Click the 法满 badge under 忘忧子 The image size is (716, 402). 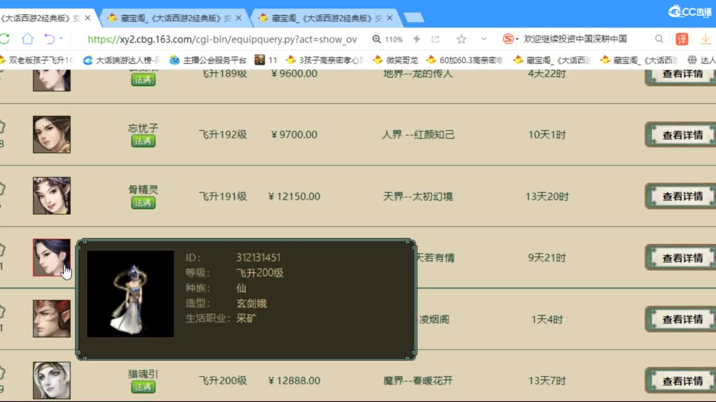[x=143, y=141]
